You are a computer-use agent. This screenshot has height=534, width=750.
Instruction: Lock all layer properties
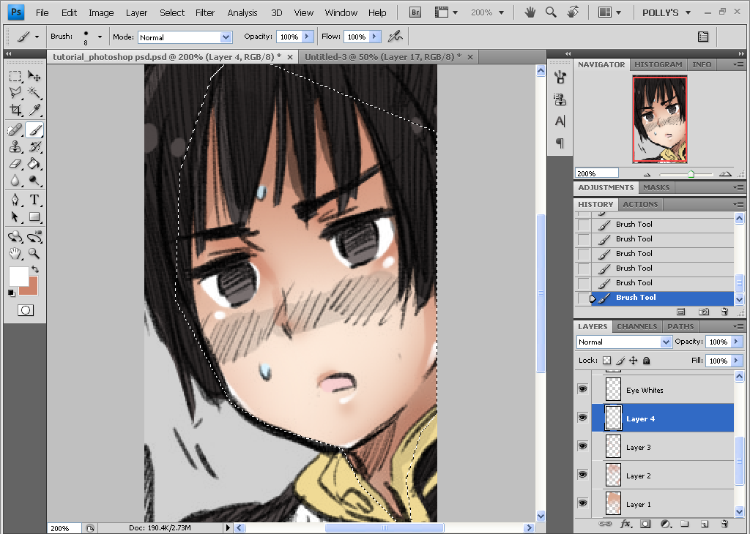(646, 361)
